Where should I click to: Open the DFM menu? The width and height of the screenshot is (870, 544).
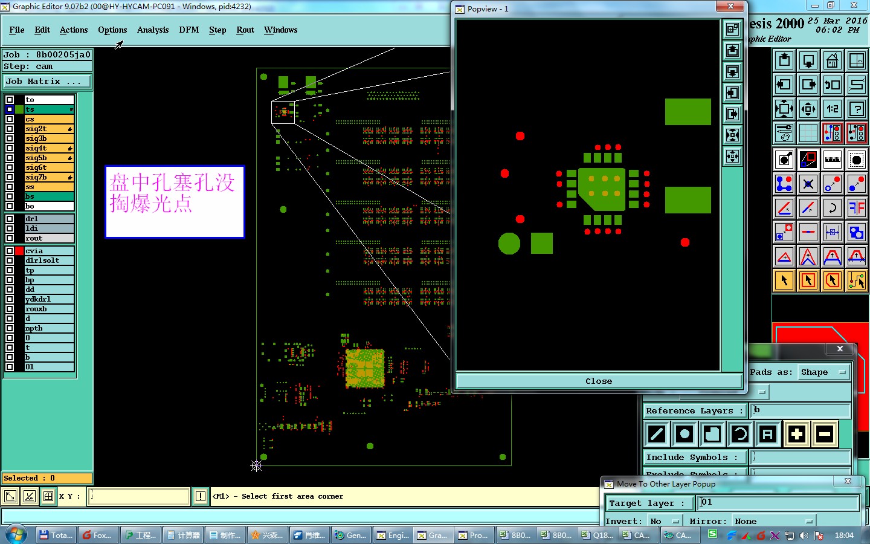tap(189, 30)
